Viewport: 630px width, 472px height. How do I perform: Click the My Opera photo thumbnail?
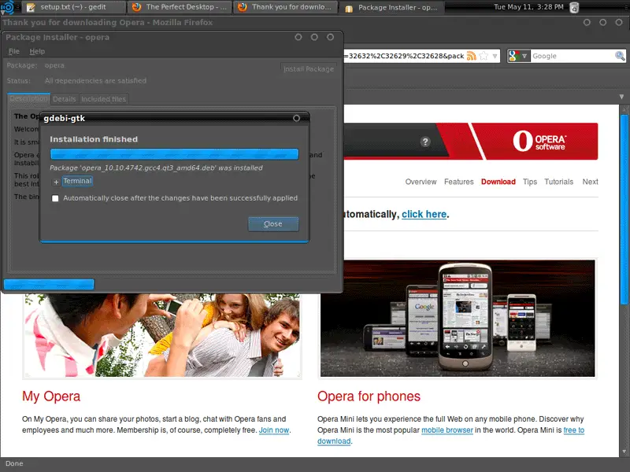click(162, 336)
